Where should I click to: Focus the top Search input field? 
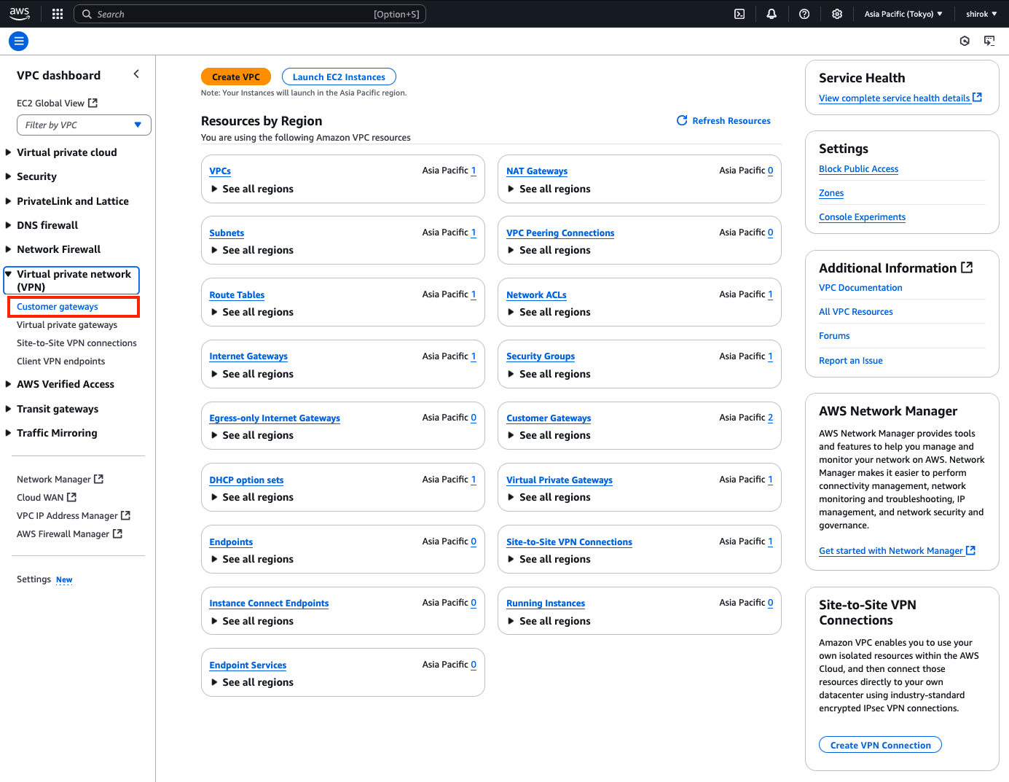250,14
